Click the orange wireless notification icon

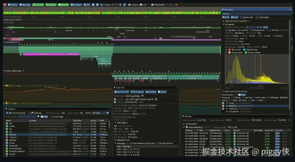(176, 5)
